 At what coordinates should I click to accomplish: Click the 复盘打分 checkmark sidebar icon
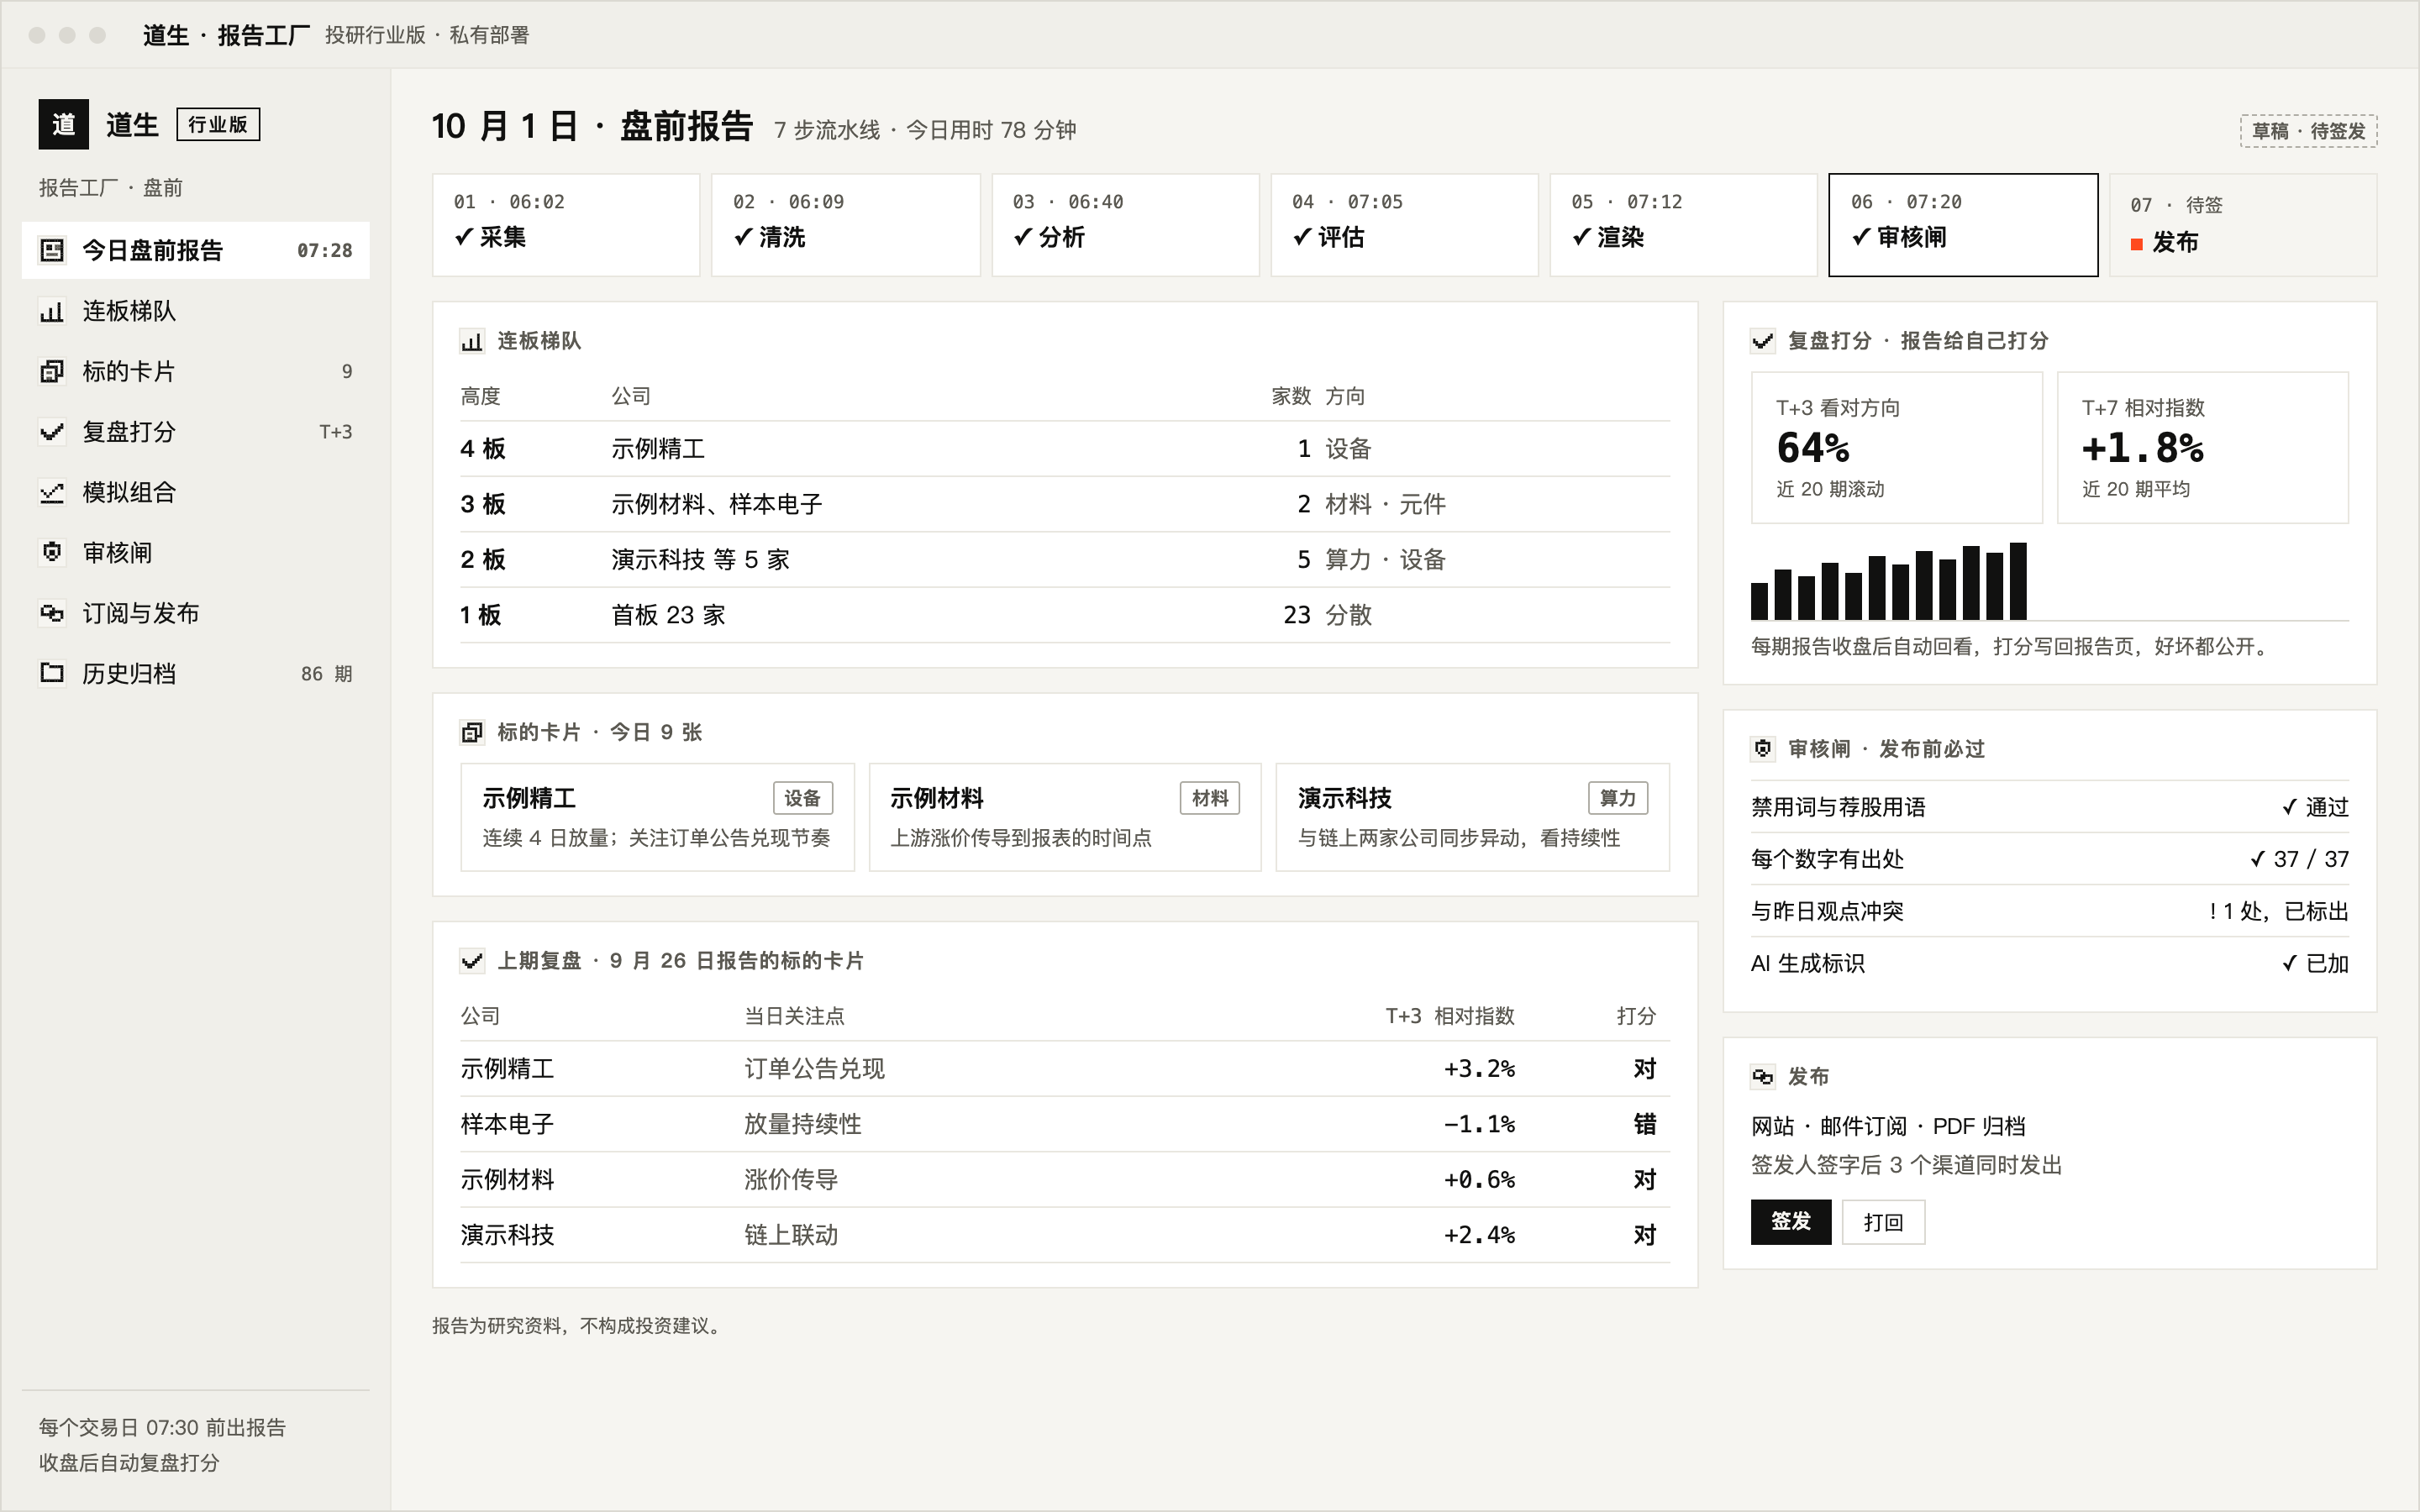[x=52, y=432]
